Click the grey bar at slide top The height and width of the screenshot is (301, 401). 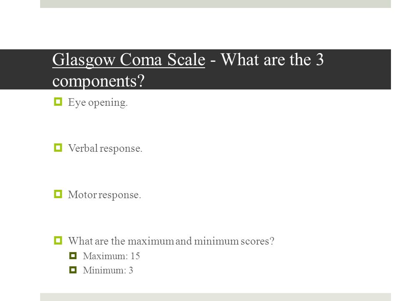click(216, 4)
